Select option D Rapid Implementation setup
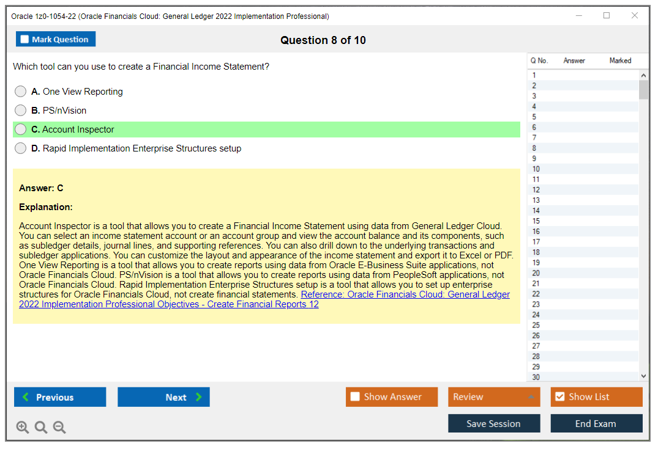The image size is (658, 449). pos(21,148)
